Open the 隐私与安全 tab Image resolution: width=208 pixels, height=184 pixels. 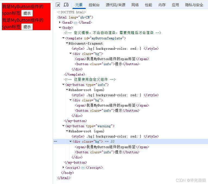(x=194, y=5)
